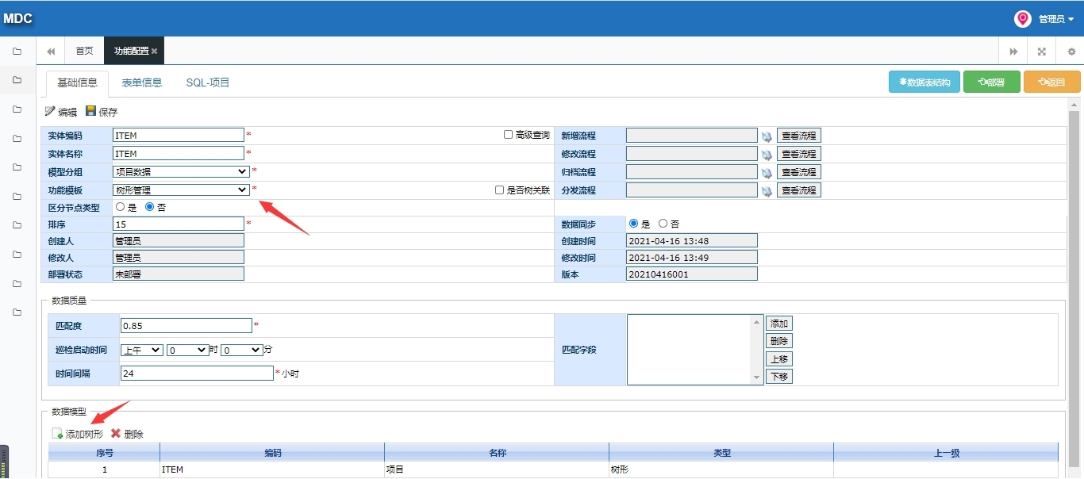Click the page vertical scrollbar thumb
1084x479 pixels.
(x=1074, y=289)
